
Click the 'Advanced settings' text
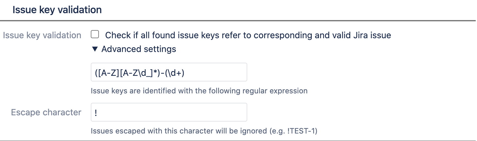(x=139, y=49)
